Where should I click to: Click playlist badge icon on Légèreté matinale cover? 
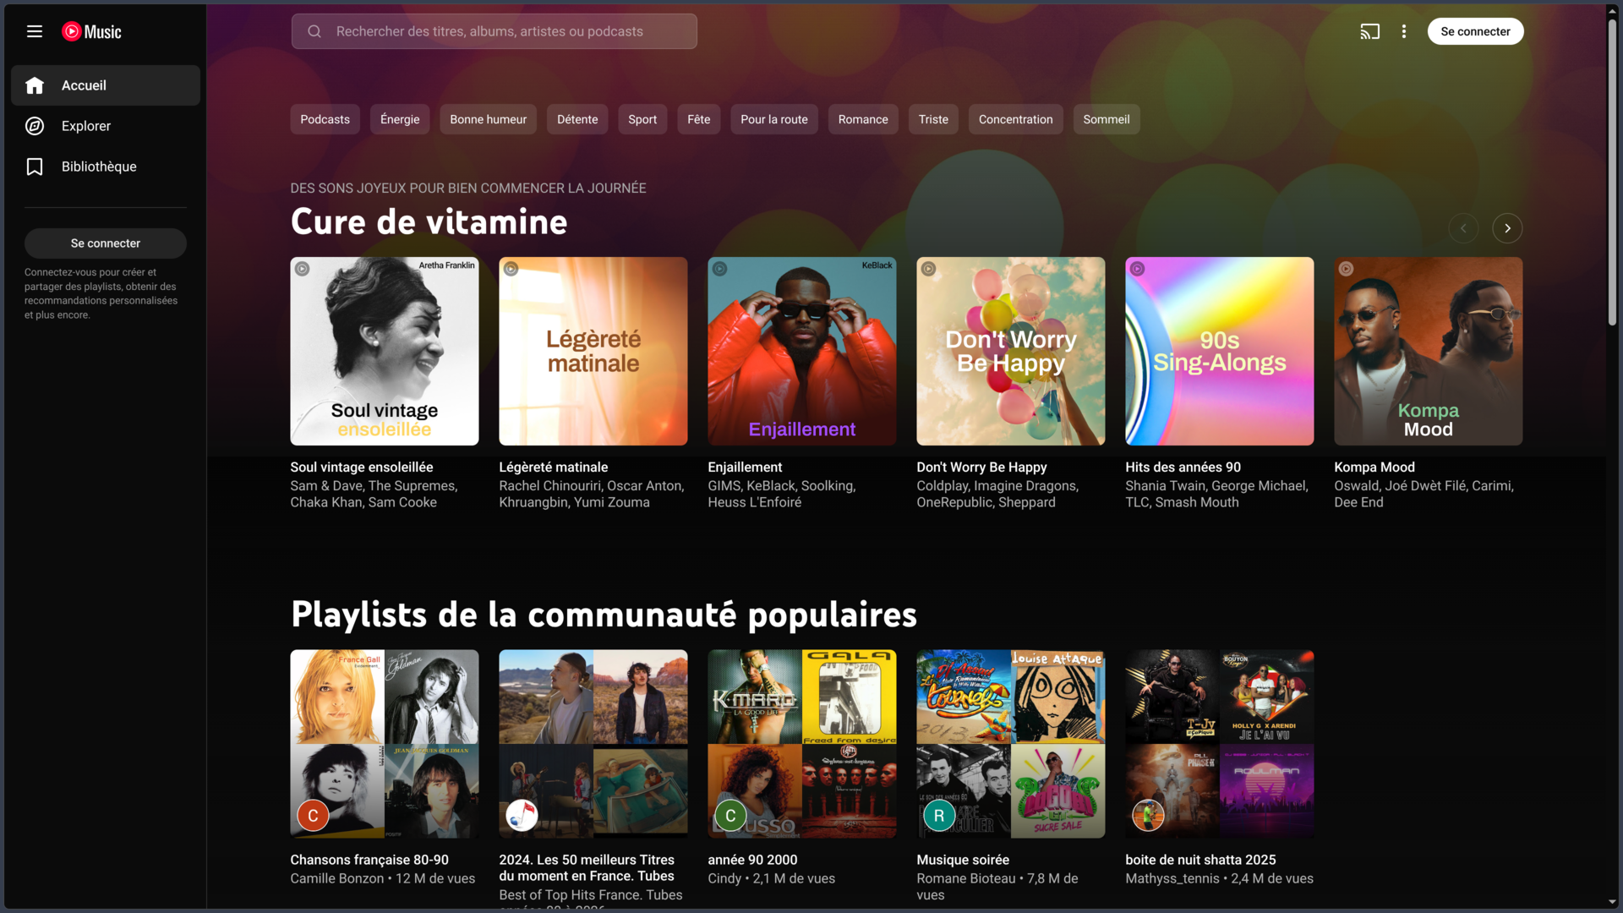[x=511, y=269]
